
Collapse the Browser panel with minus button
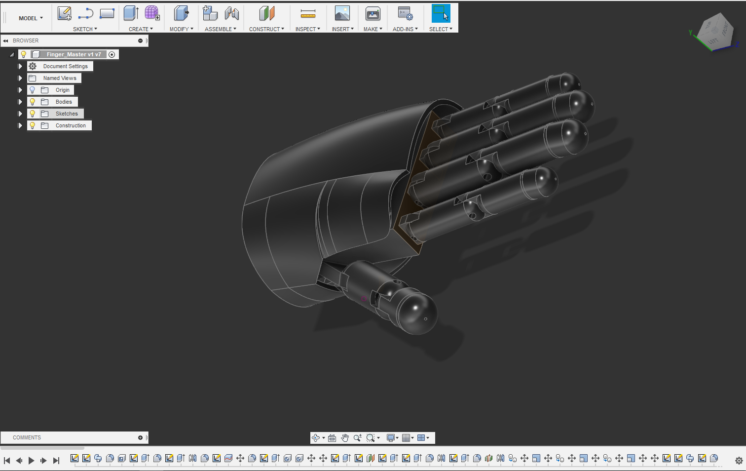140,40
